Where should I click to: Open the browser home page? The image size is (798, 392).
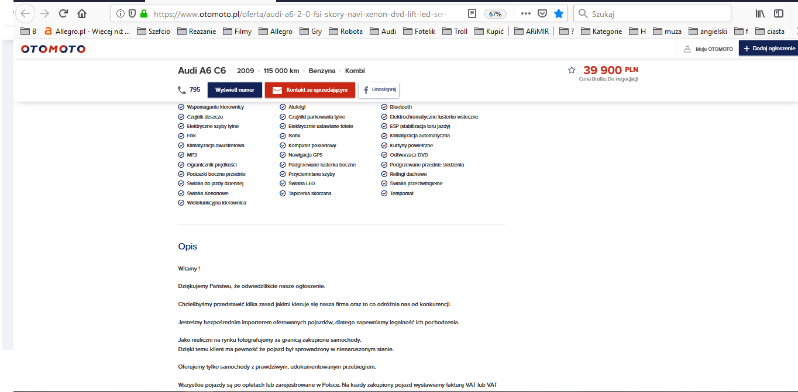[x=82, y=13]
